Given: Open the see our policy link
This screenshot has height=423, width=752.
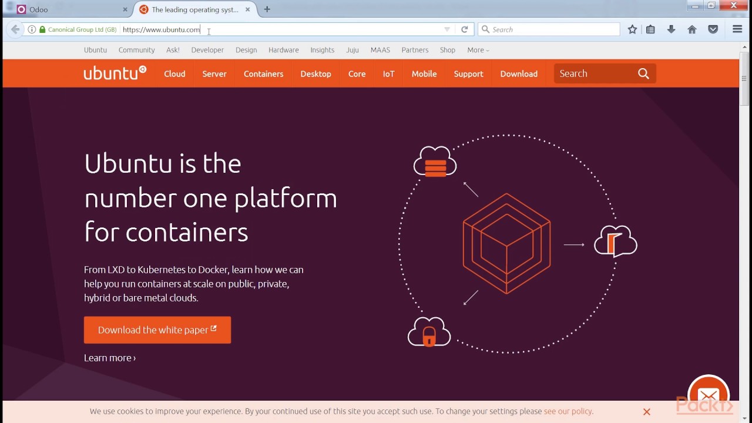Looking at the screenshot, I should pos(568,411).
